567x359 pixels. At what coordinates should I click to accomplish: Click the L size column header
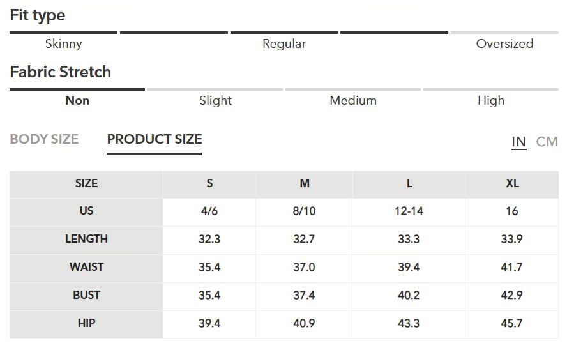coord(409,183)
